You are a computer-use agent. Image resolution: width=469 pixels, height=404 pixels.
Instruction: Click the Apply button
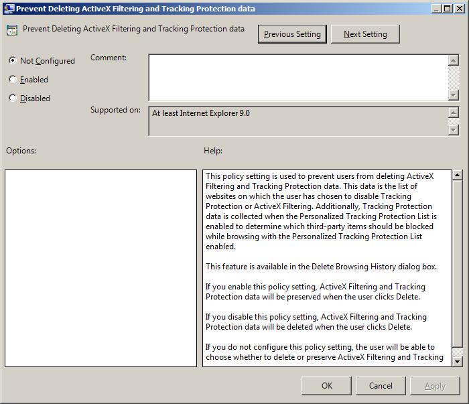click(x=435, y=386)
